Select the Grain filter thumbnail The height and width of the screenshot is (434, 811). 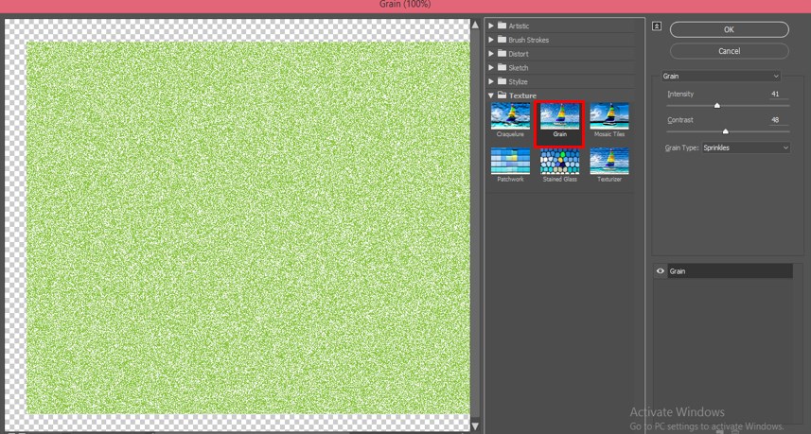[x=559, y=116]
